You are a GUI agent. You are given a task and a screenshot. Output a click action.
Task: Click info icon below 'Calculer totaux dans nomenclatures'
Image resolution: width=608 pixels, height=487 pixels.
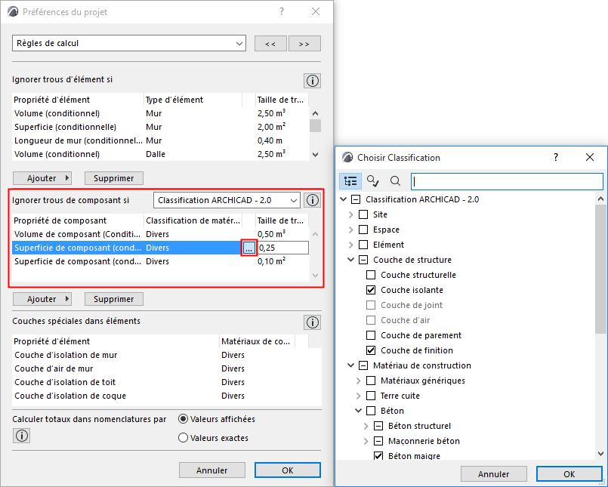tap(22, 436)
